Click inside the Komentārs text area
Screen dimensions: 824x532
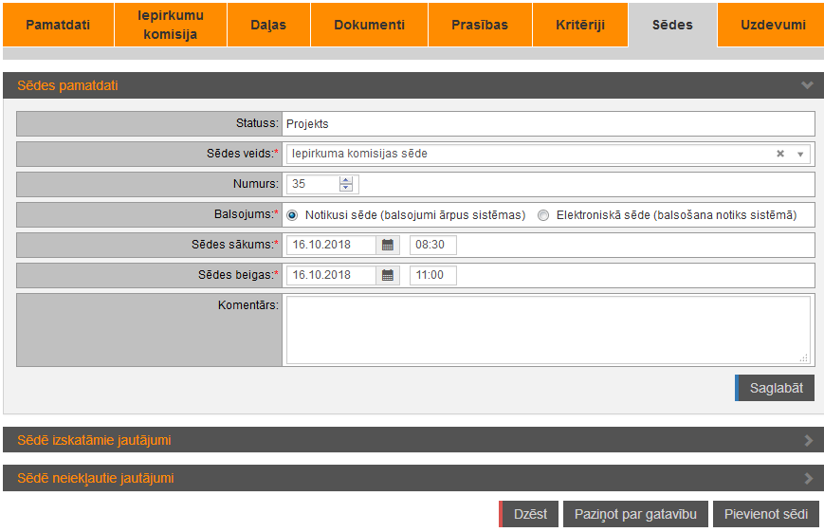[547, 330]
